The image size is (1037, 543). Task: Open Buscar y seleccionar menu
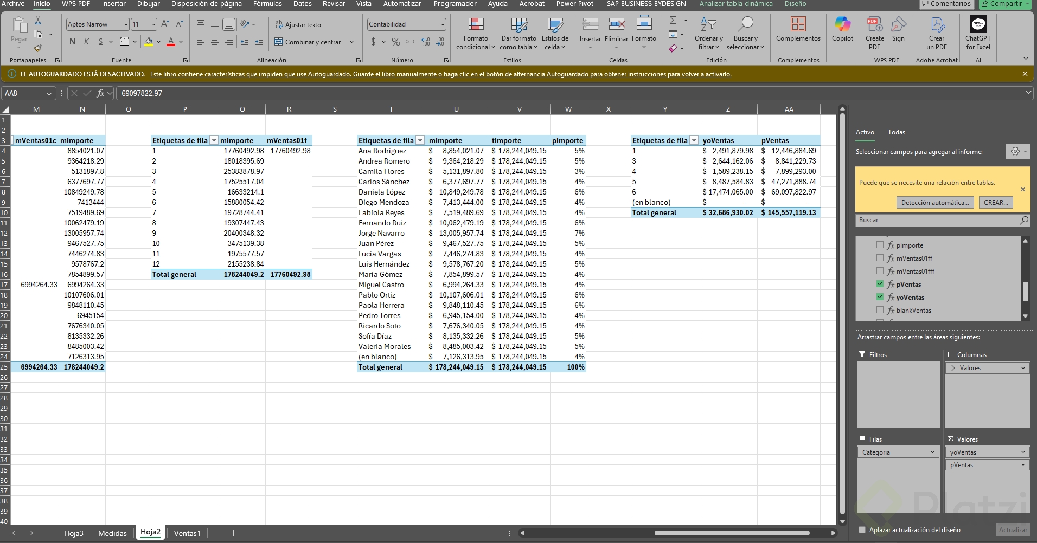pos(745,34)
